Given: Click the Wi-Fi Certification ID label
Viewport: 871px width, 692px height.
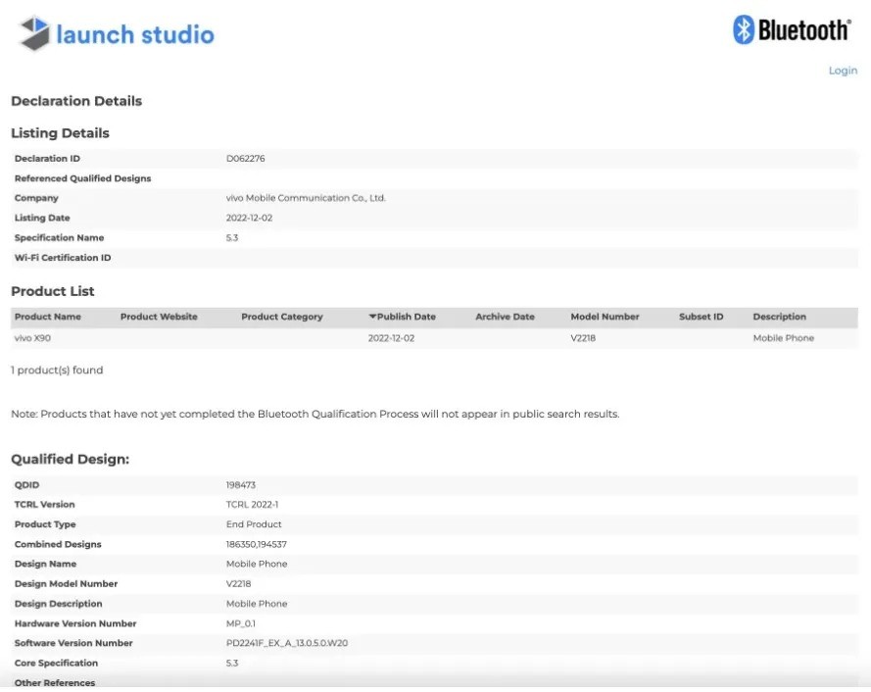Looking at the screenshot, I should point(63,258).
